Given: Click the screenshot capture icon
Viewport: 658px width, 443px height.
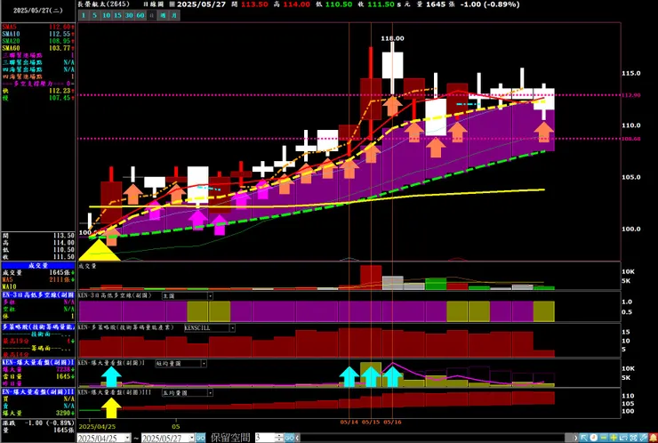Looking at the screenshot, I should [x=633, y=438].
